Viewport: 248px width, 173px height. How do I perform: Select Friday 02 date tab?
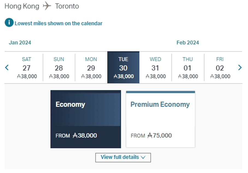coord(220,68)
